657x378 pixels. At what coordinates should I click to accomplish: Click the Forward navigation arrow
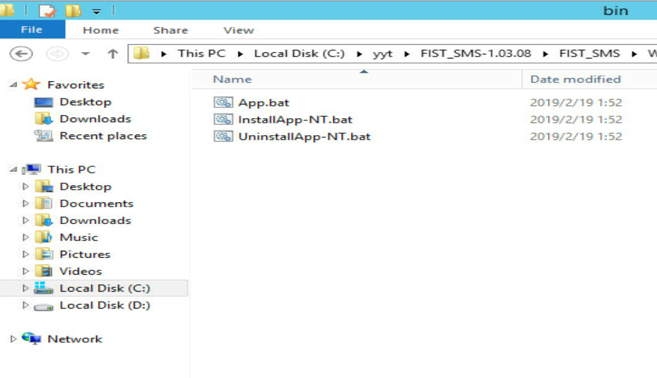coord(57,53)
